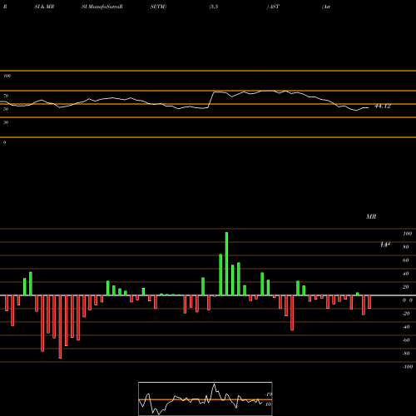416x416 pixels.
Task: Click the MR axis label -60
Action: (x=406, y=340)
